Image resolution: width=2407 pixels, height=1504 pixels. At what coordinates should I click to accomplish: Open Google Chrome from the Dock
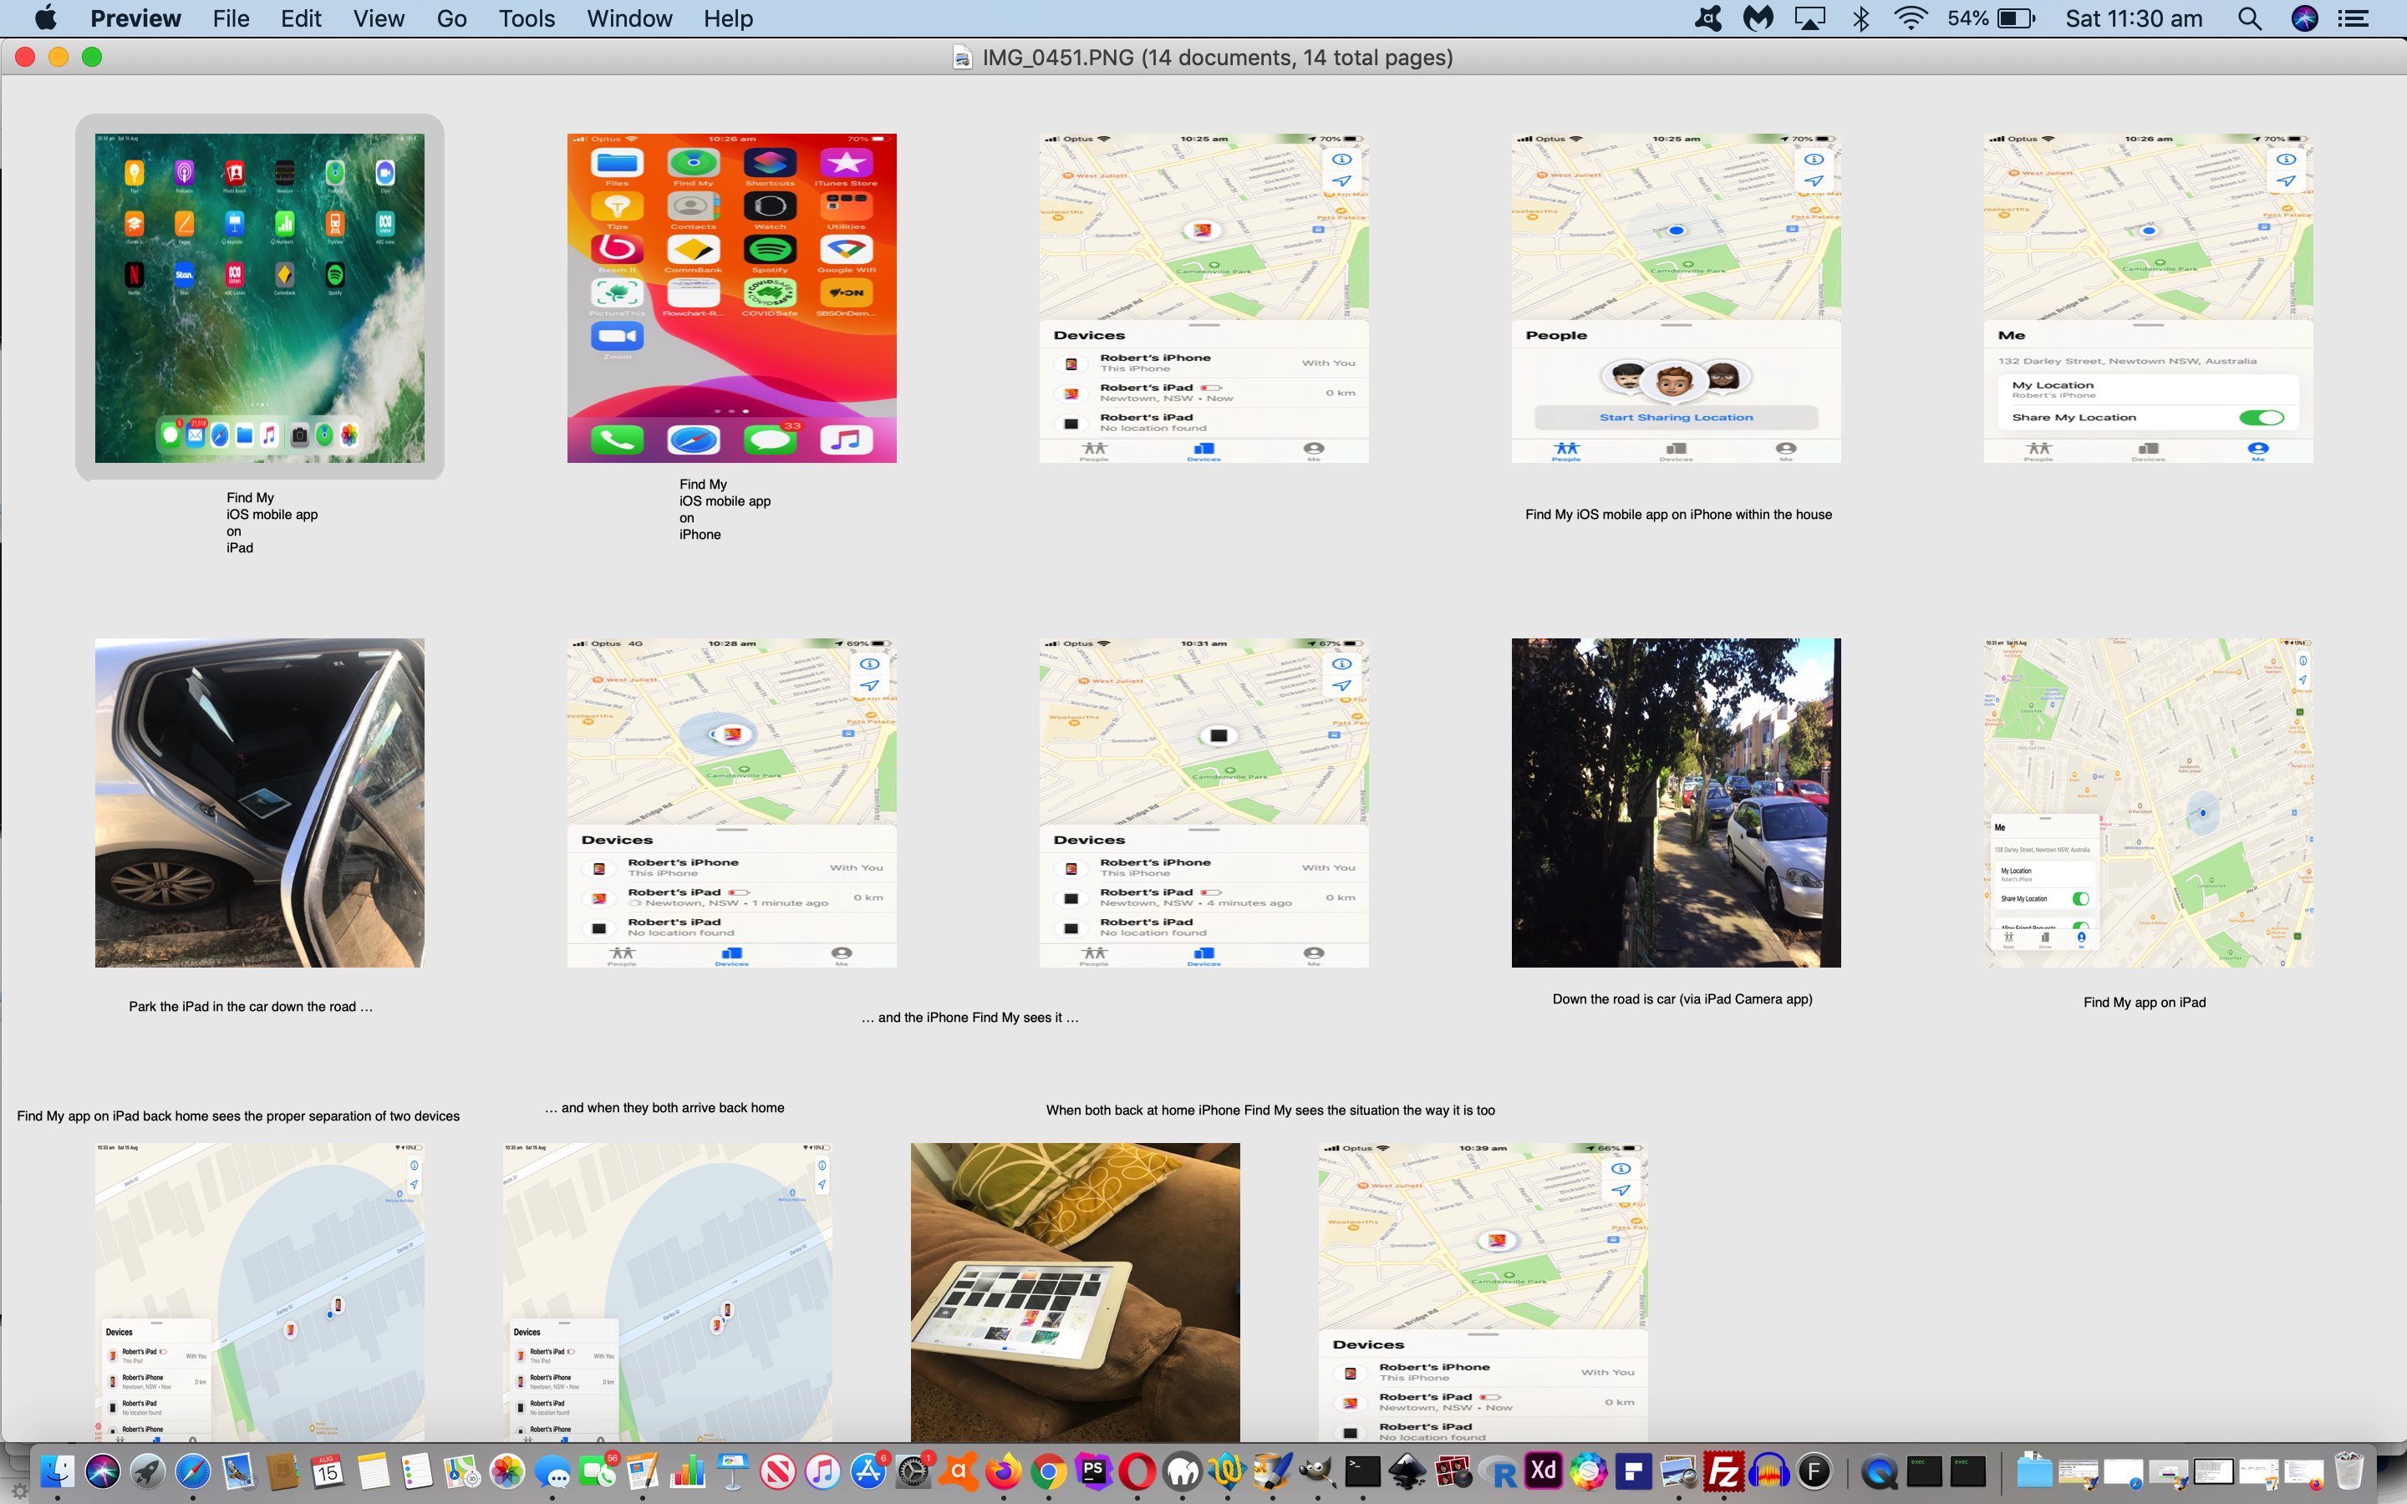(x=1048, y=1471)
